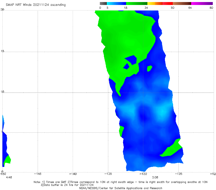Click the latitude axis label '20'

click(2, 9)
